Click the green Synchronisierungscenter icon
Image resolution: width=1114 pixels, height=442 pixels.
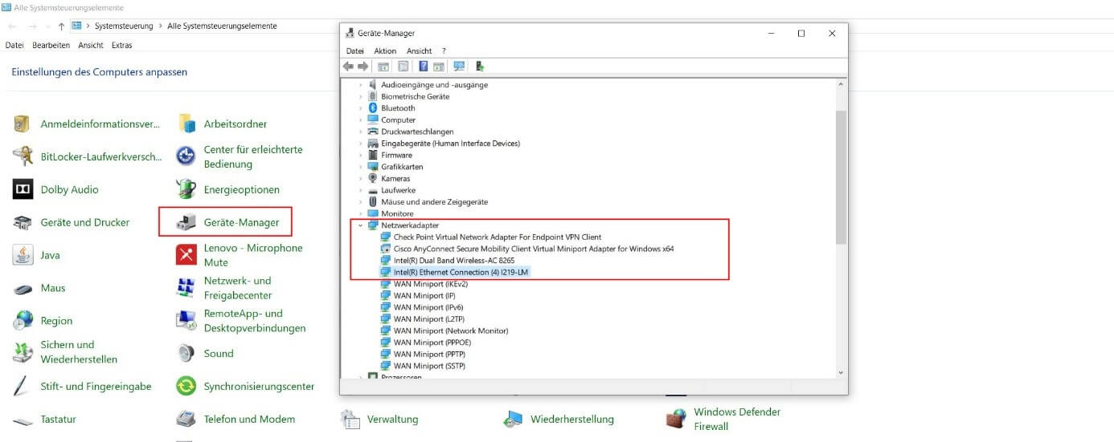click(186, 386)
